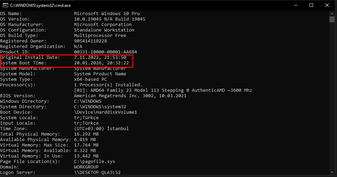The image size is (337, 177).
Task: Click the Original Install Date value
Action: [100, 57]
